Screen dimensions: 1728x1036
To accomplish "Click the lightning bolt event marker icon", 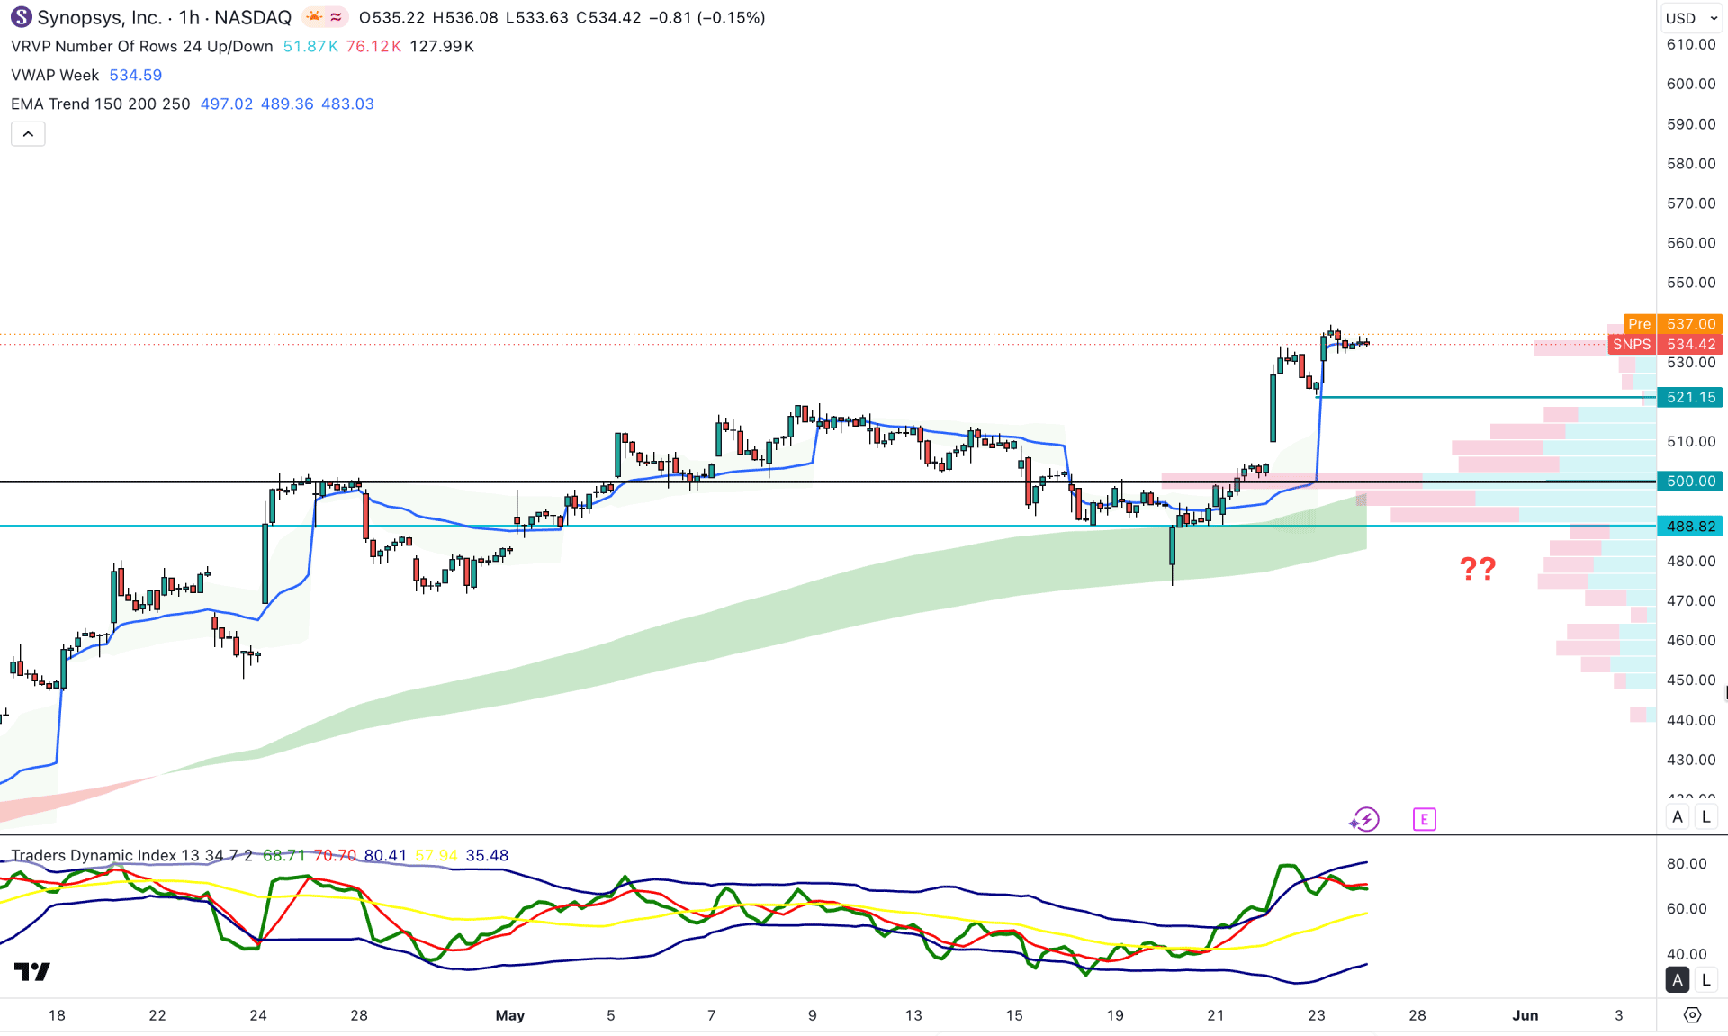I will 1365,819.
